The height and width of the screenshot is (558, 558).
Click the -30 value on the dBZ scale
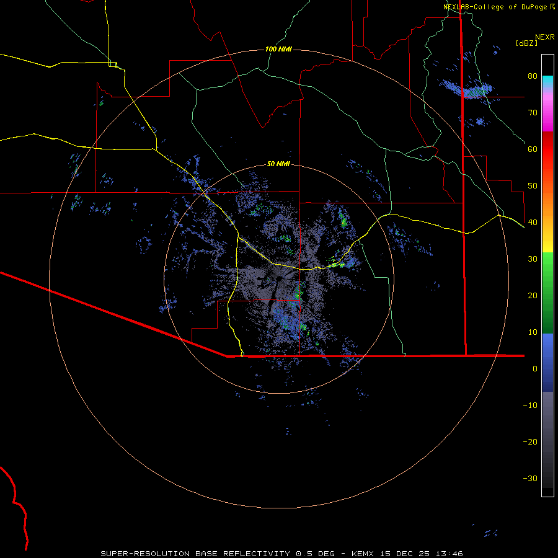[530, 479]
